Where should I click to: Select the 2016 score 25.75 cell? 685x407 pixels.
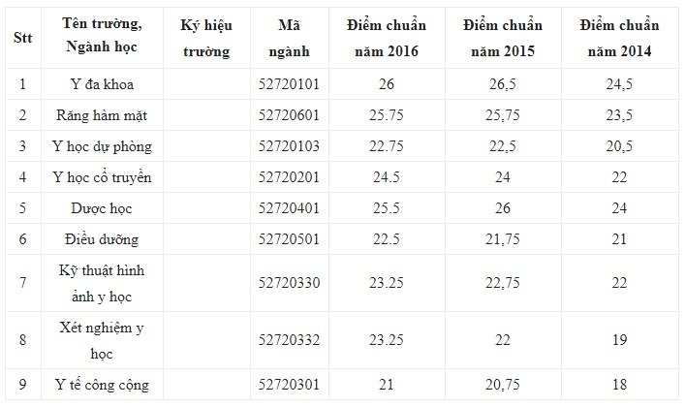[x=387, y=115]
